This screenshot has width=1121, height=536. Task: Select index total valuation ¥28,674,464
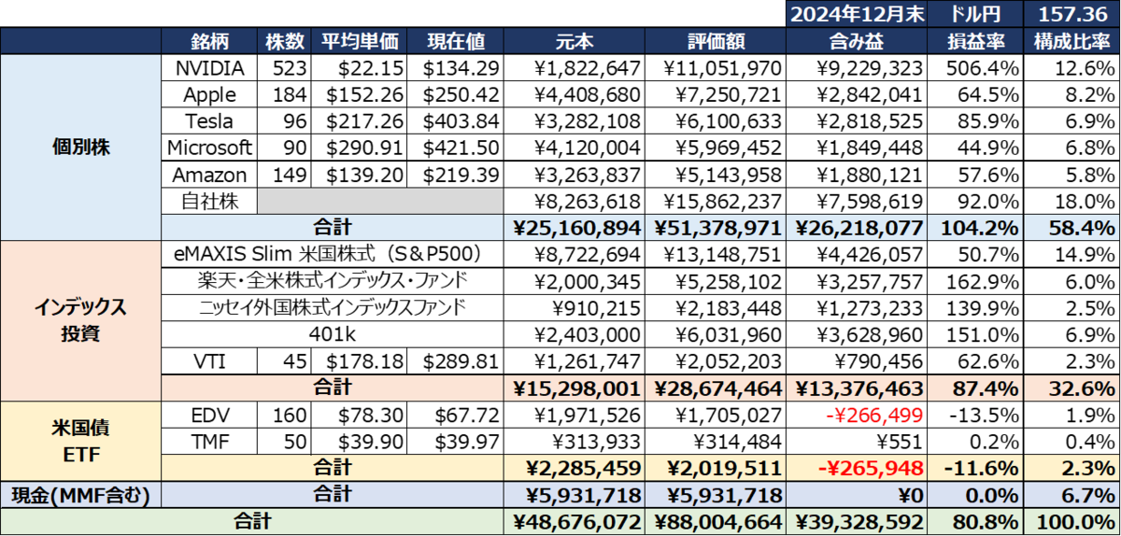[715, 387]
